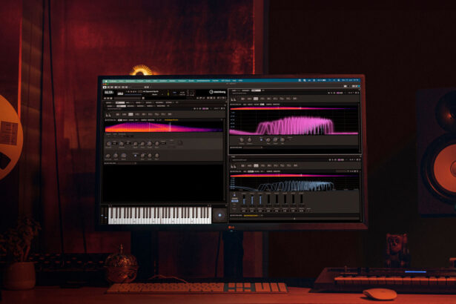Click blue button left of lower-right faders

(235, 201)
